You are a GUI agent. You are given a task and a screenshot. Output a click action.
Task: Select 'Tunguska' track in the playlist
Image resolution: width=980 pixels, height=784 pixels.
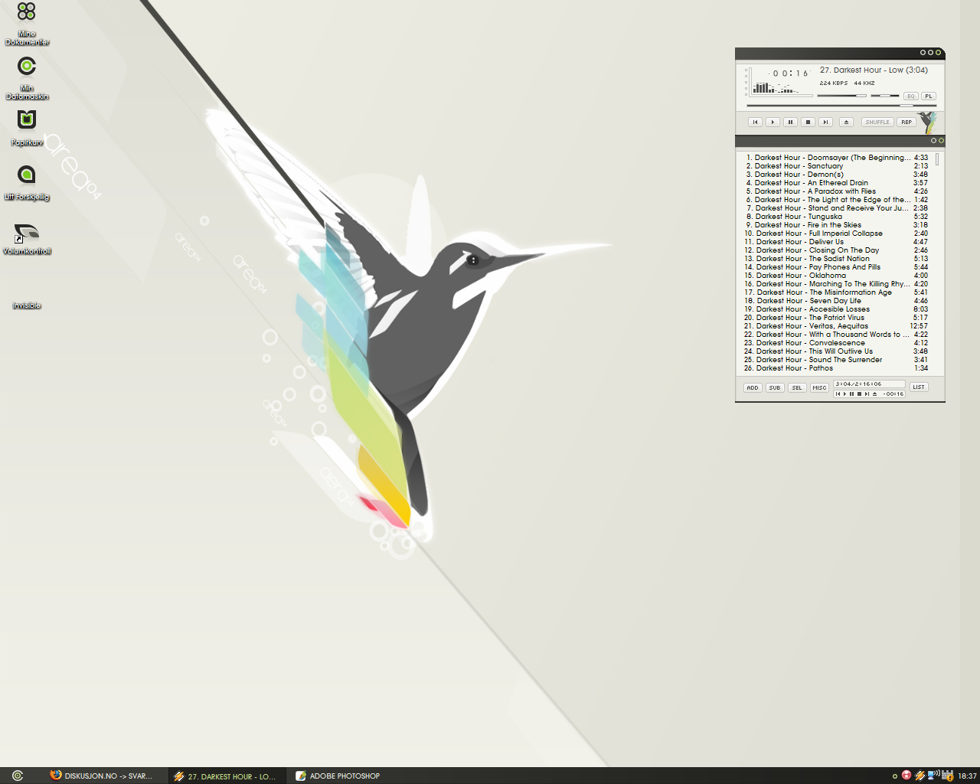pos(825,217)
